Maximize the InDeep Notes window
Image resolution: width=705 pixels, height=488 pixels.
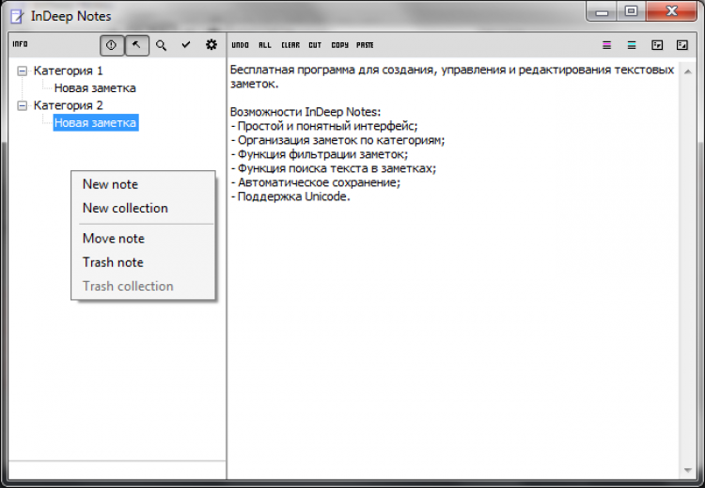(x=631, y=11)
